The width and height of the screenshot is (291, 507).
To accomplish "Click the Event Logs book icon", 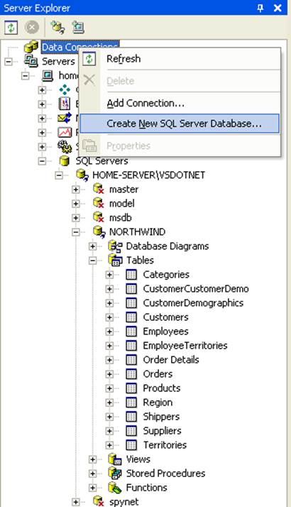I will tap(64, 104).
